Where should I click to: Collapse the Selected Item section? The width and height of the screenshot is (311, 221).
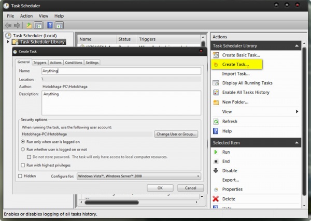[x=297, y=142]
